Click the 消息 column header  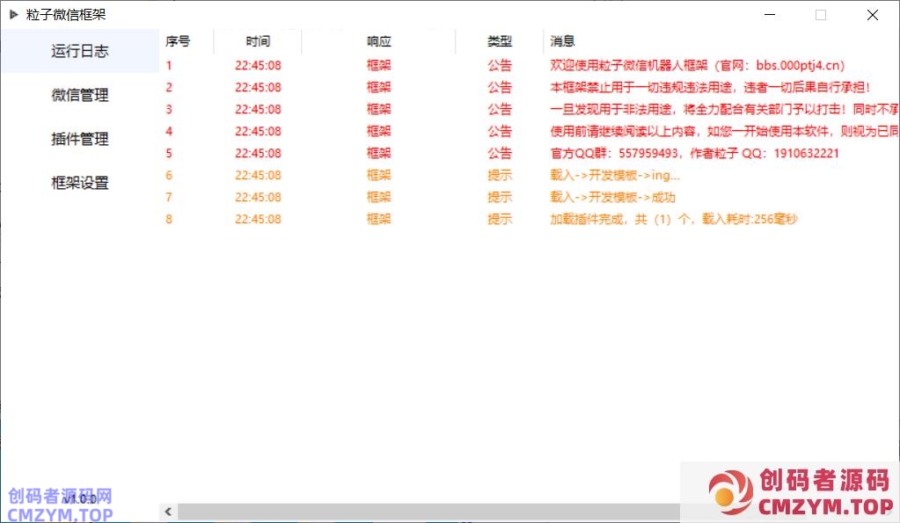563,41
